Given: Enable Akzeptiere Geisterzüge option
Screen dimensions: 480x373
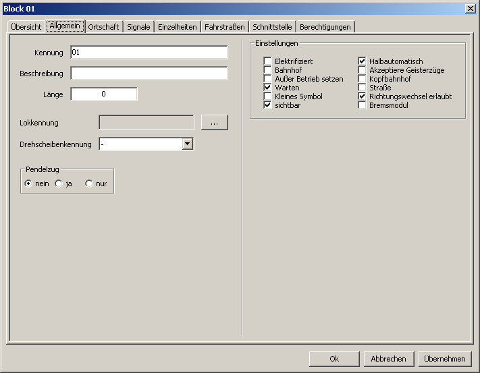Looking at the screenshot, I should pos(363,70).
